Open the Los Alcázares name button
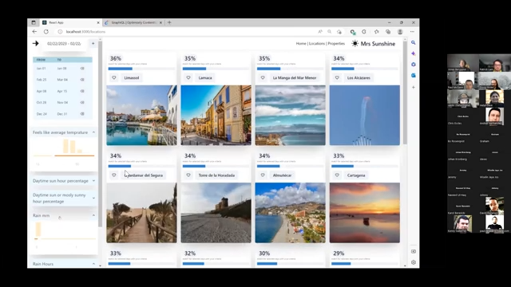511x287 pixels. 358,78
